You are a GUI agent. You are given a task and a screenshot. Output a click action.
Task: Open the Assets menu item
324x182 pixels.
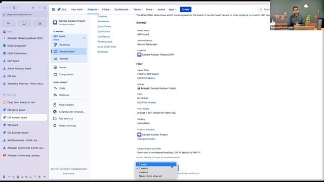point(161,10)
